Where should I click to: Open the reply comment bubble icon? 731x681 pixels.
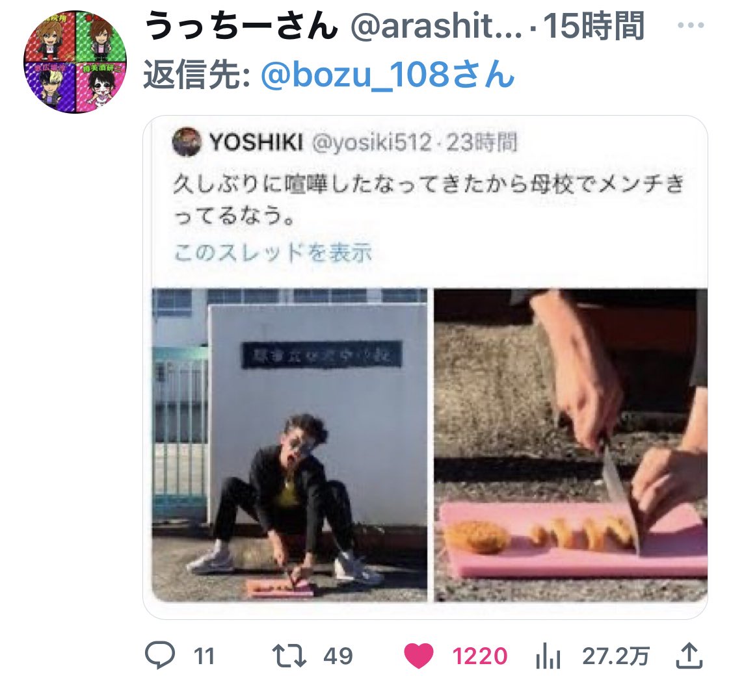click(x=160, y=656)
